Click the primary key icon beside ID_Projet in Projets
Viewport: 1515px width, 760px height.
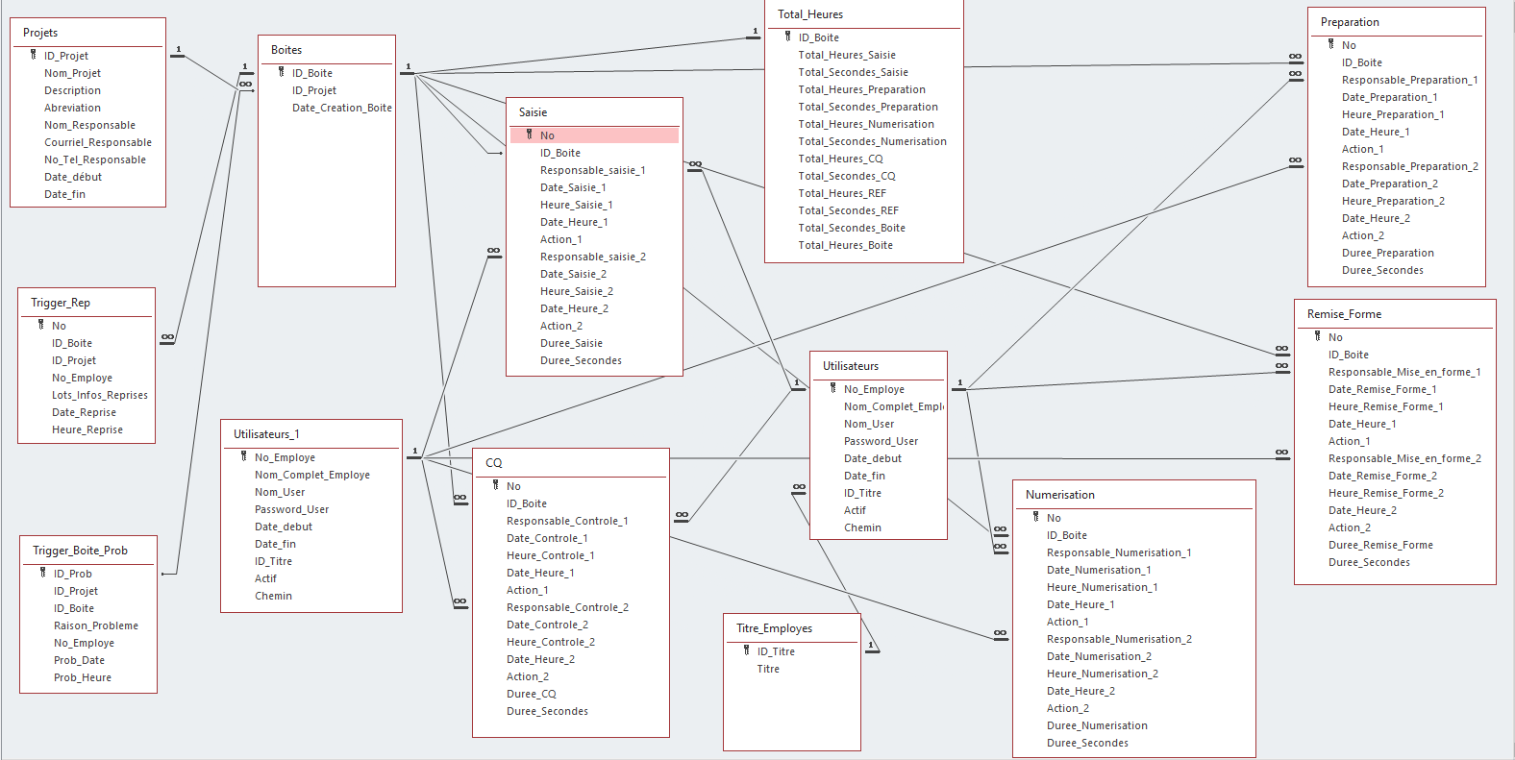click(x=33, y=56)
